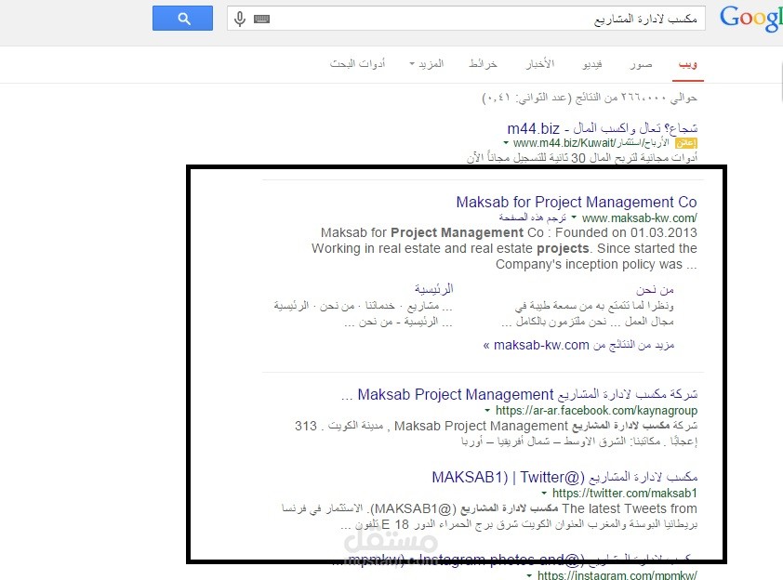
Task: Click ترجم هذه الصفحة translate link
Action: point(532,217)
